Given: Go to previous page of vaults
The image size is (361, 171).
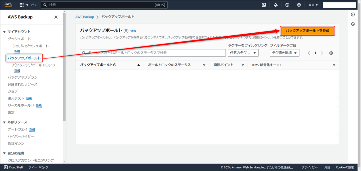Looking at the screenshot, I should point(309,53).
